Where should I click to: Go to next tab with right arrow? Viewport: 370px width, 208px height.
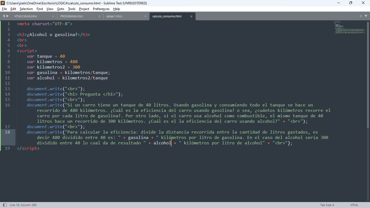pos(8,16)
